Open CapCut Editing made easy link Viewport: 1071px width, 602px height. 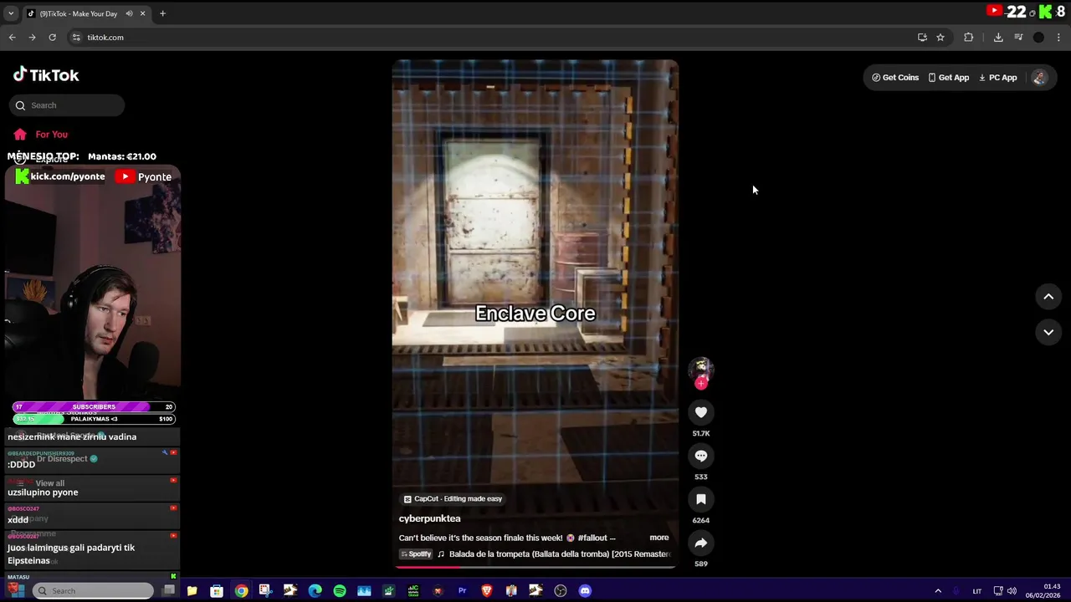pos(453,499)
